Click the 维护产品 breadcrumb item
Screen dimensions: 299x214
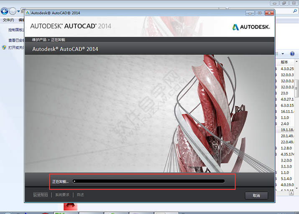pos(39,40)
